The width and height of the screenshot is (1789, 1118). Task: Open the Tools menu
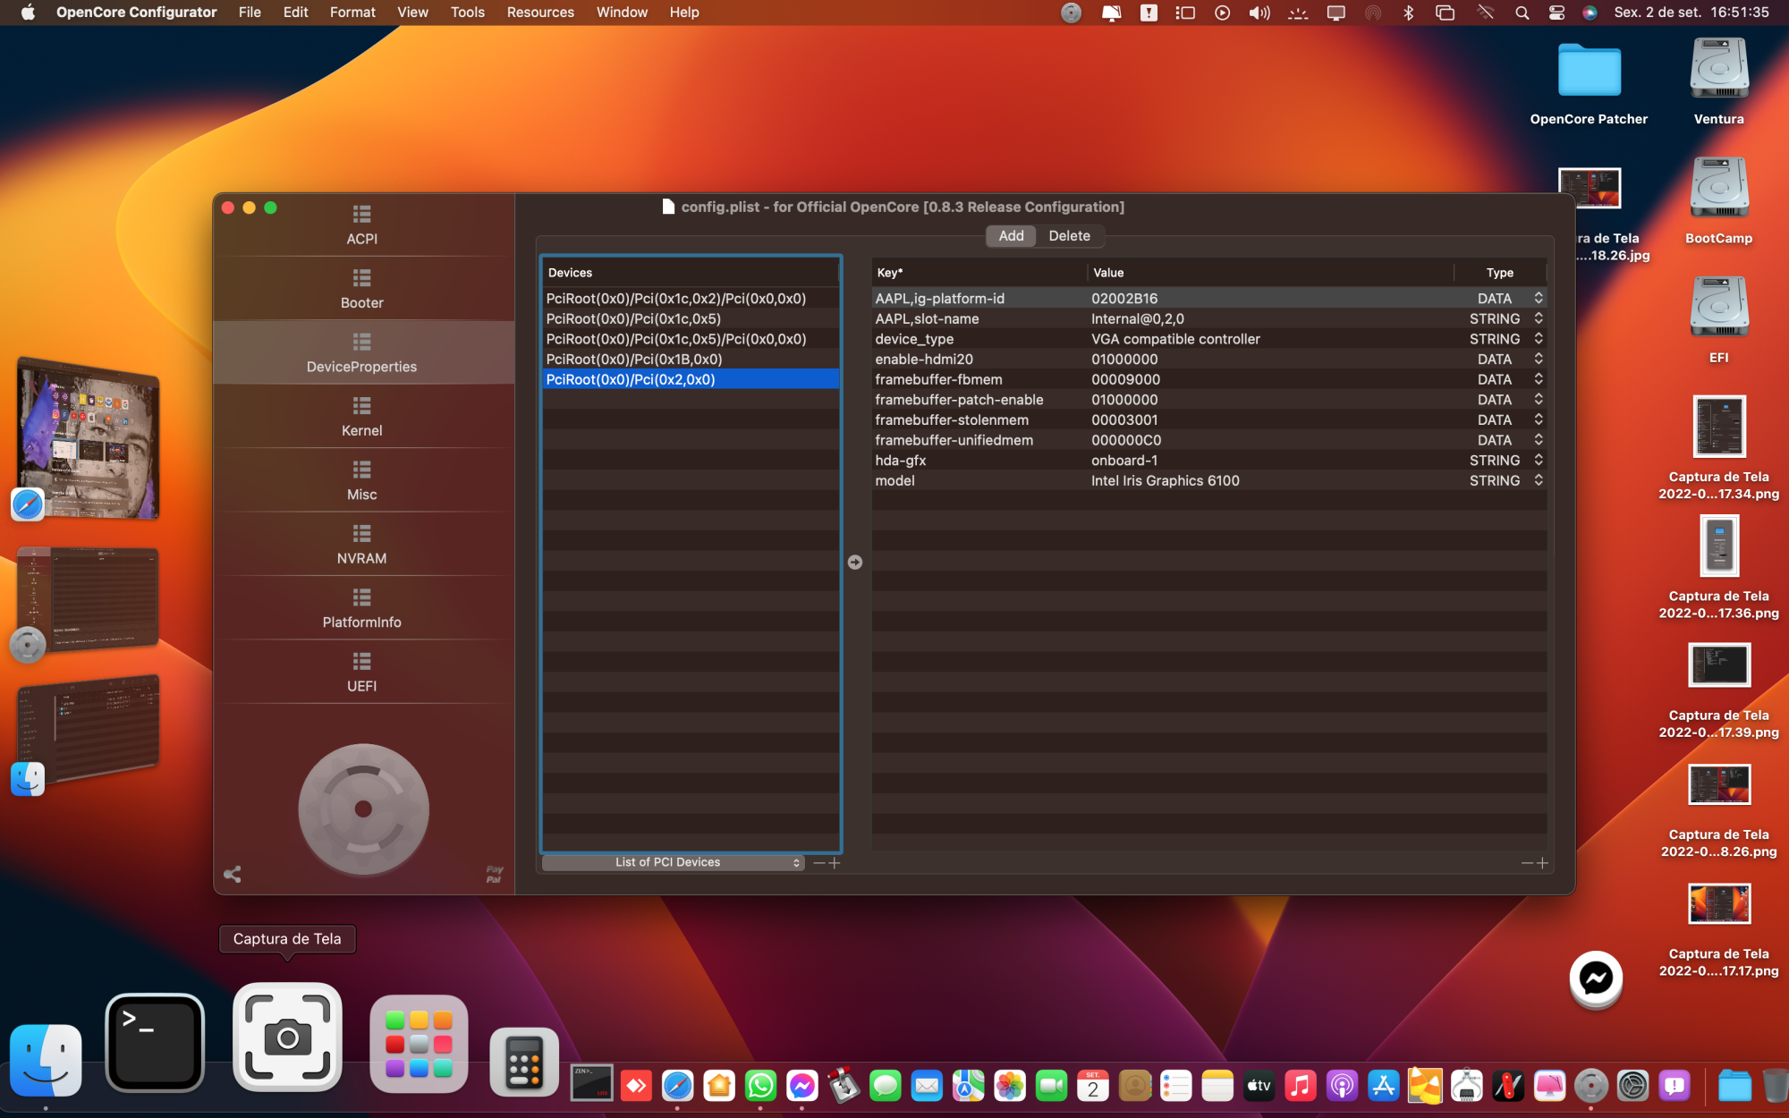467,13
